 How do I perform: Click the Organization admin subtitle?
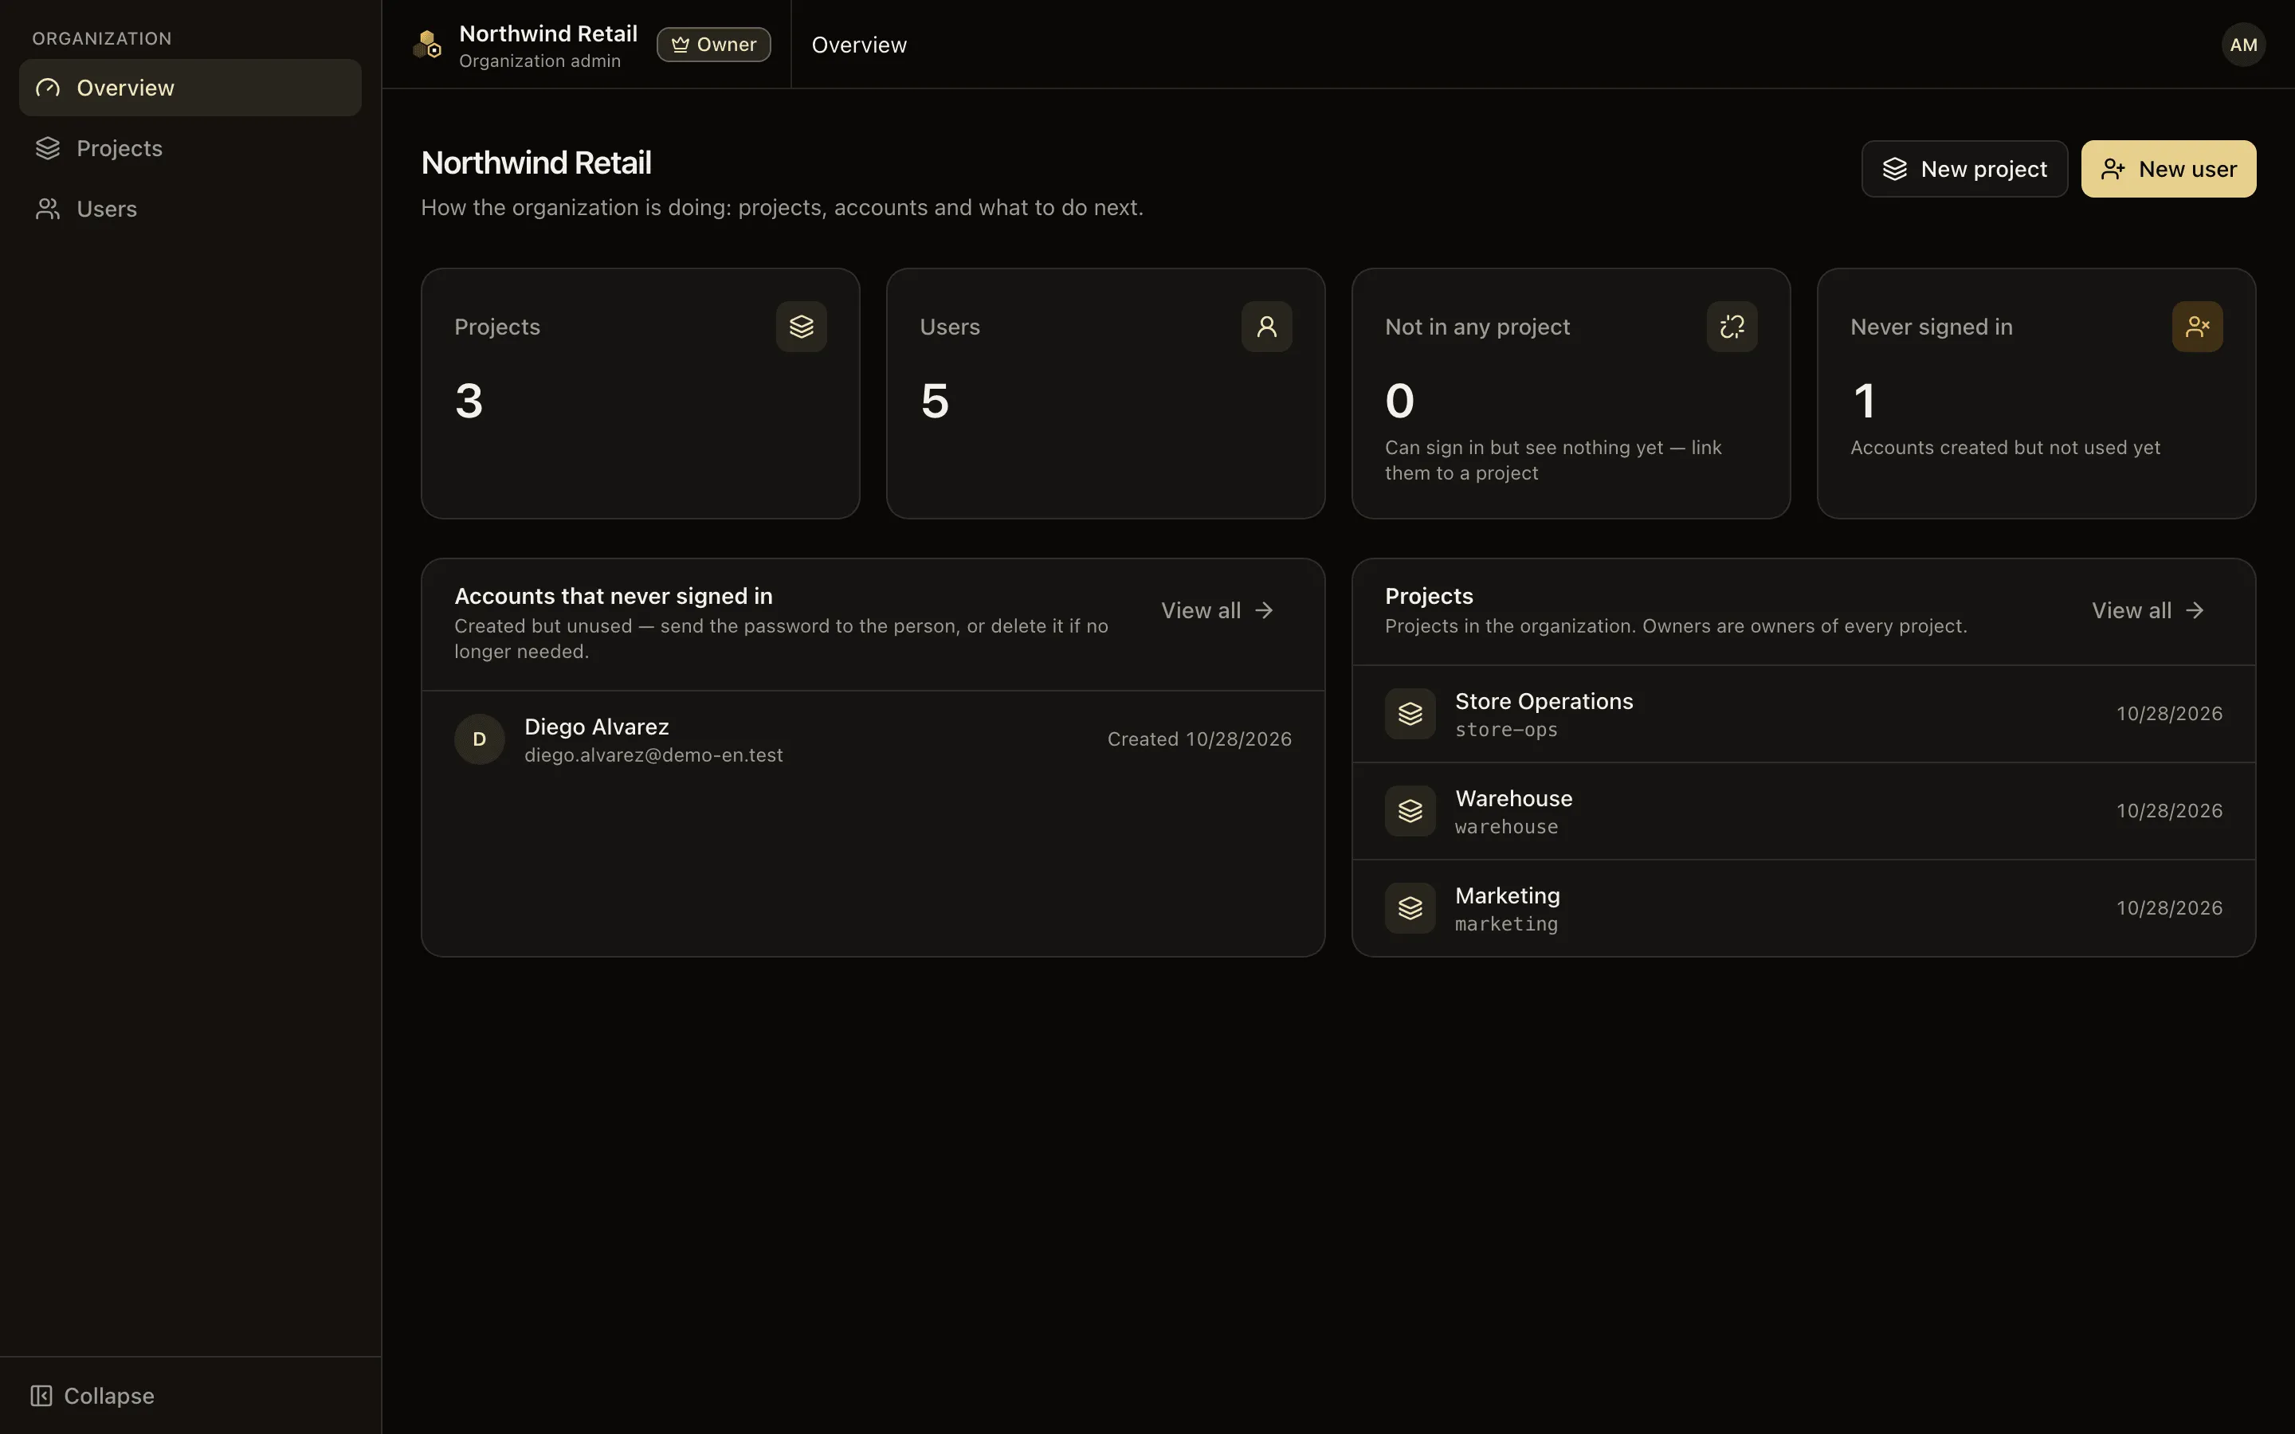[x=539, y=61]
